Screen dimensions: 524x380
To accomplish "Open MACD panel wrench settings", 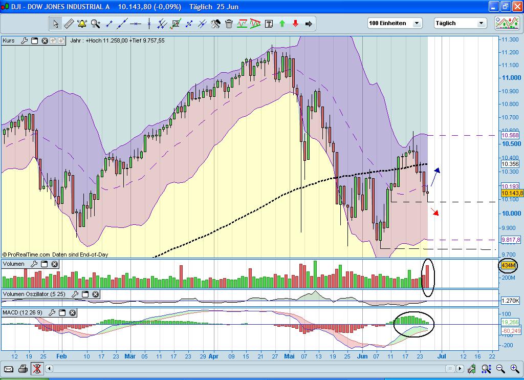I will pyautogui.click(x=52, y=312).
